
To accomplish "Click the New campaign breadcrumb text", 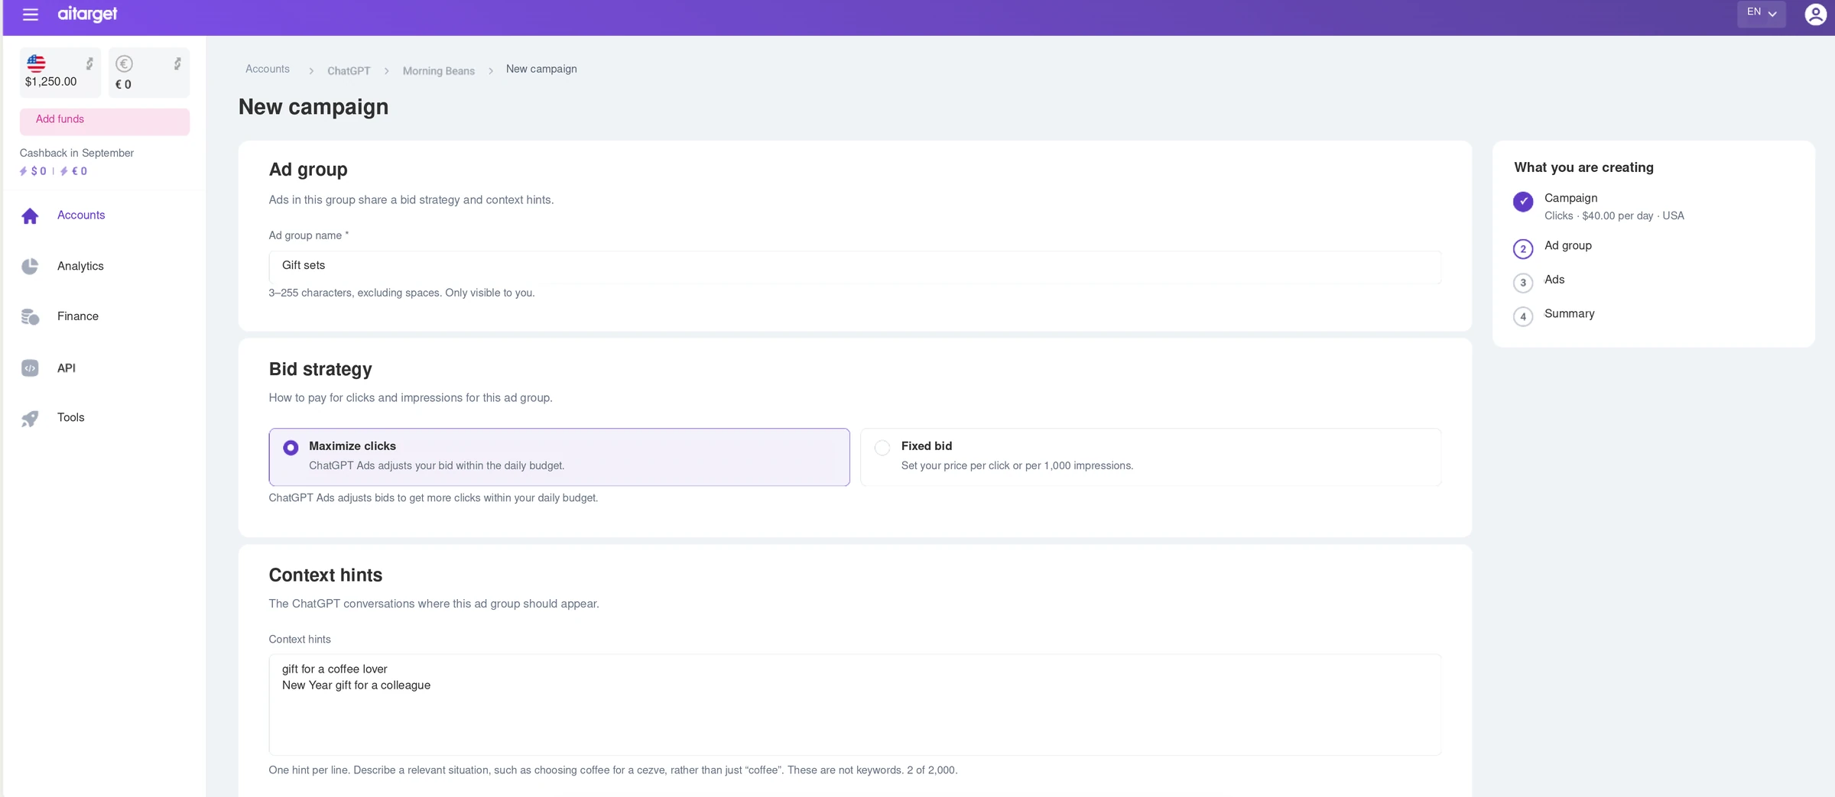I will pyautogui.click(x=541, y=69).
